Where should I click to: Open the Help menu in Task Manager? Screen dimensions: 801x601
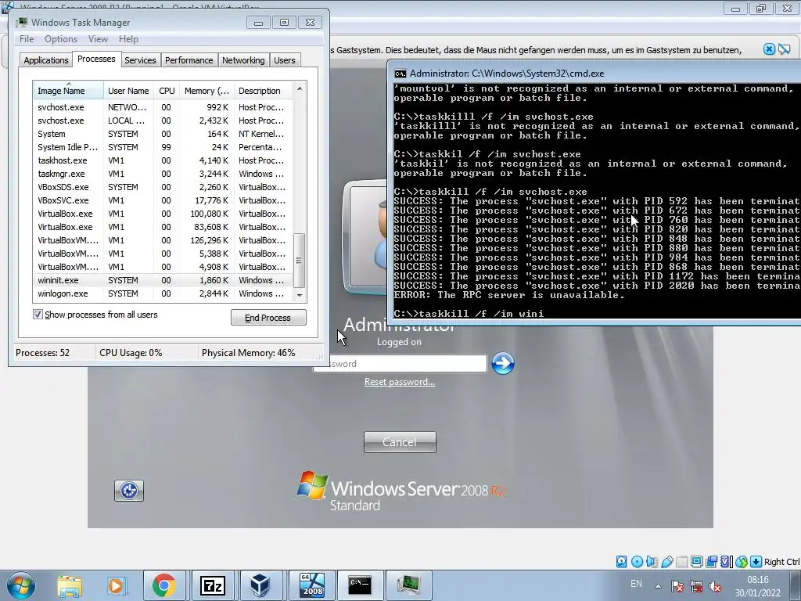(x=128, y=39)
